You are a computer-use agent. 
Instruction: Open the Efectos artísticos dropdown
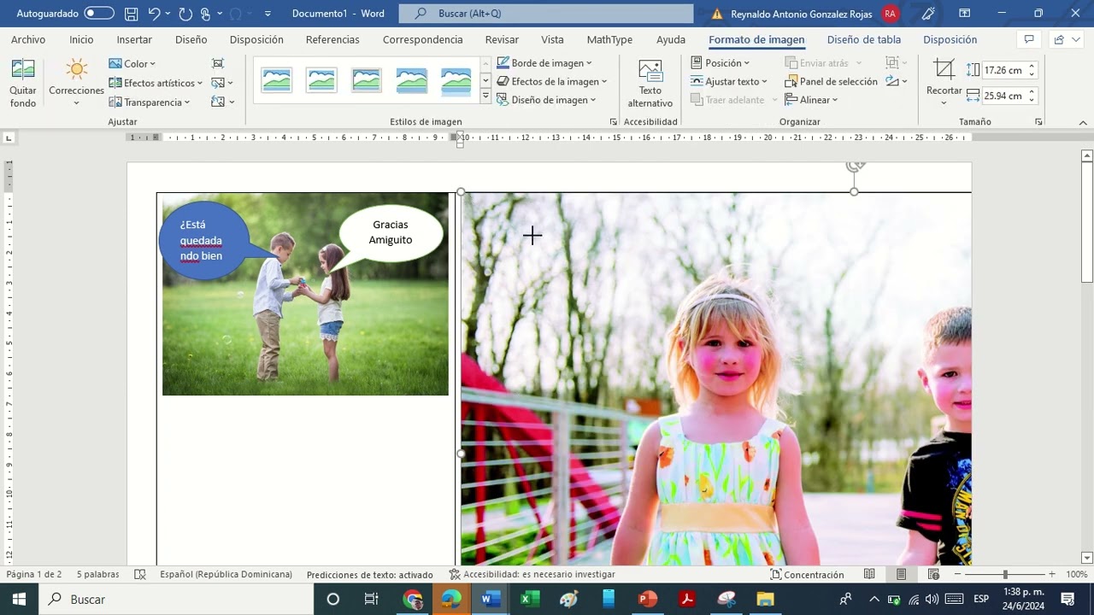[156, 83]
